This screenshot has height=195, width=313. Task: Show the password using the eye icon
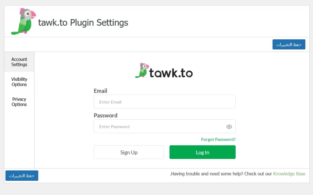229,127
